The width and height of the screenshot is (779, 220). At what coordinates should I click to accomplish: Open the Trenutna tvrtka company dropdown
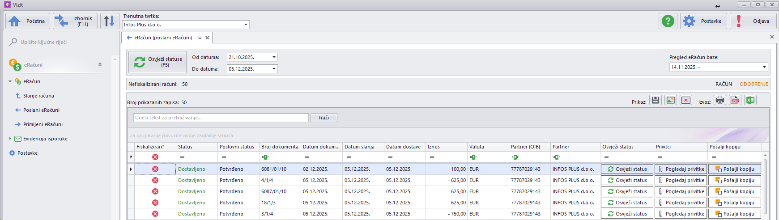(246, 25)
